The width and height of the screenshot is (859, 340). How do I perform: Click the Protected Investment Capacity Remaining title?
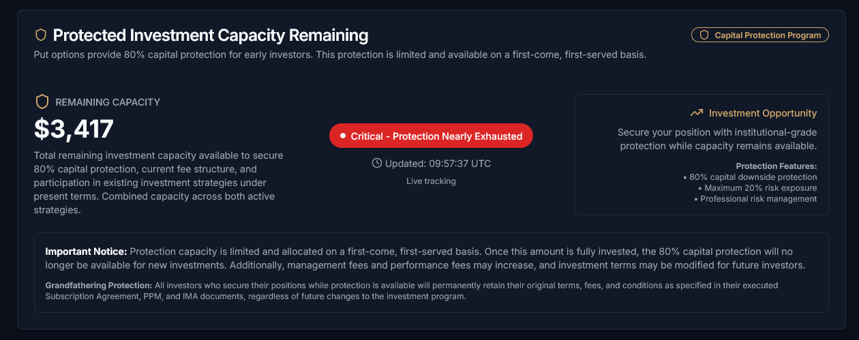[x=211, y=35]
